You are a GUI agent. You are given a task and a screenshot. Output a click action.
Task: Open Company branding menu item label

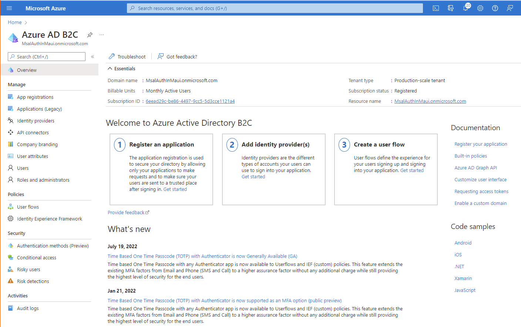37,144
